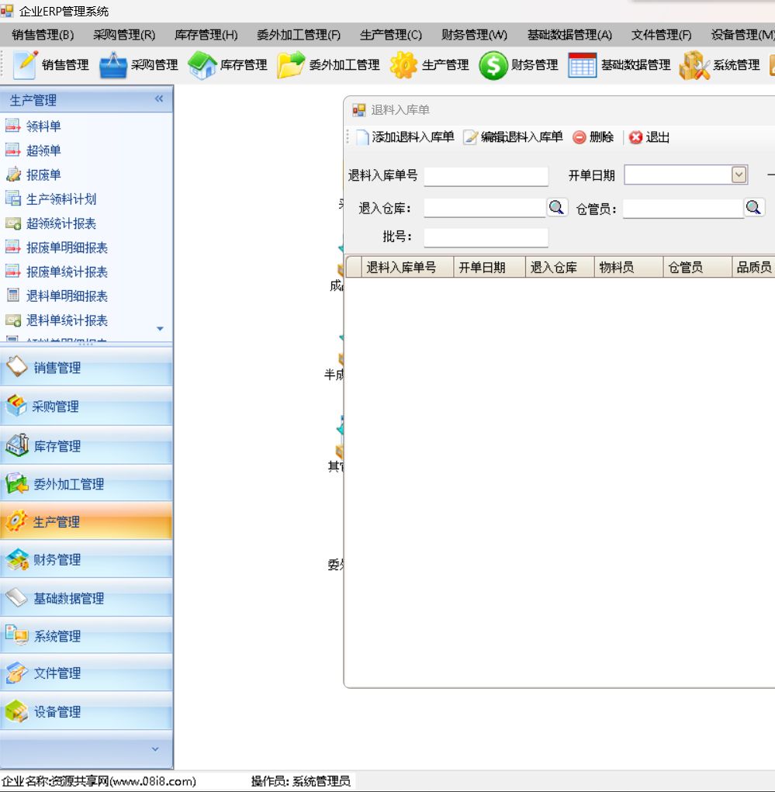Click the 报废单统计报表 icon in sidebar
This screenshot has height=792, width=775.
pyautogui.click(x=12, y=271)
